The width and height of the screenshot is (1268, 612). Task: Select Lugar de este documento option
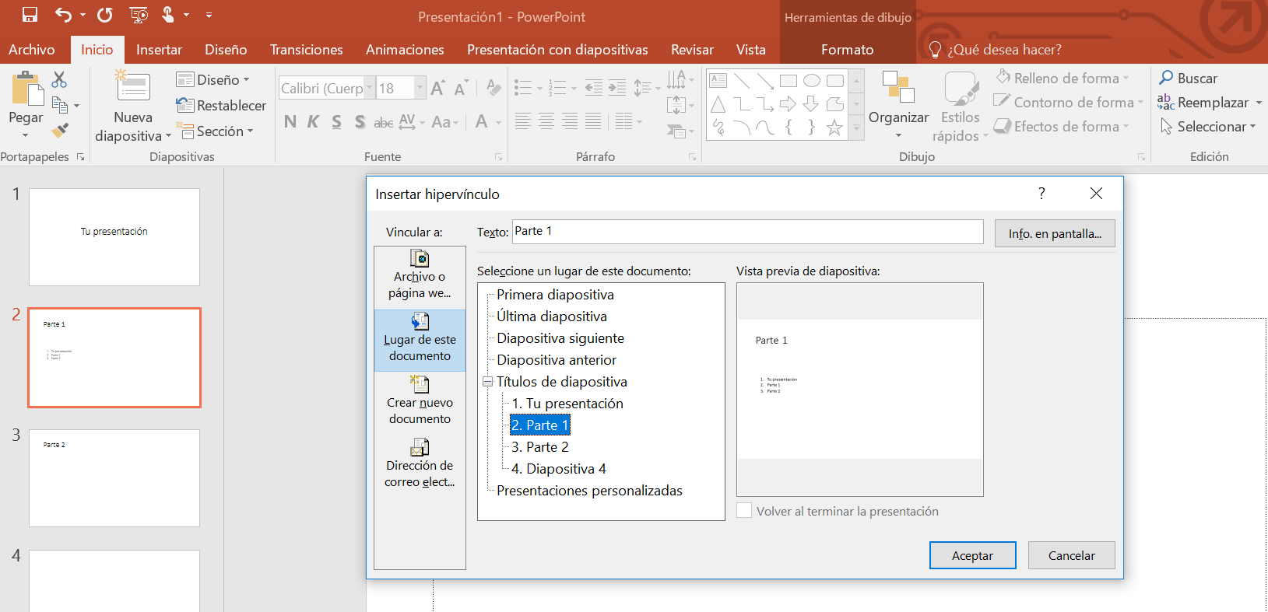tap(420, 340)
